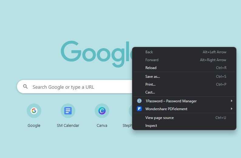The image size is (241, 158).
Task: Open the Canva shortcut icon
Action: 102,111
